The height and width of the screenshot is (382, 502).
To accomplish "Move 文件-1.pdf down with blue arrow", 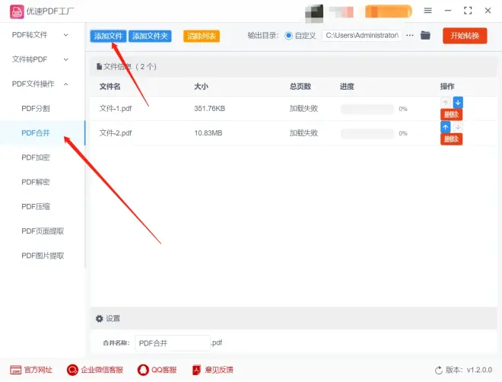I will pyautogui.click(x=458, y=103).
